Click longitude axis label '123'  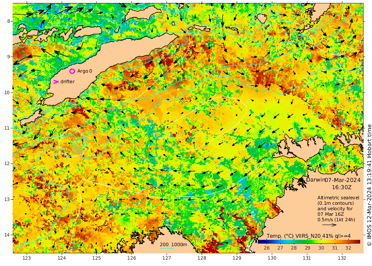pyautogui.click(x=27, y=258)
